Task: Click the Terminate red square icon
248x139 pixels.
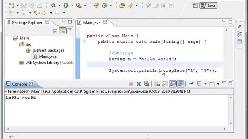Action: tap(131, 84)
